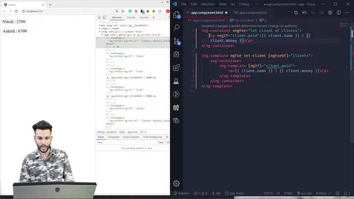The height and width of the screenshot is (199, 354).
Task: Click the errors and warnings status item
Action: [x=200, y=193]
